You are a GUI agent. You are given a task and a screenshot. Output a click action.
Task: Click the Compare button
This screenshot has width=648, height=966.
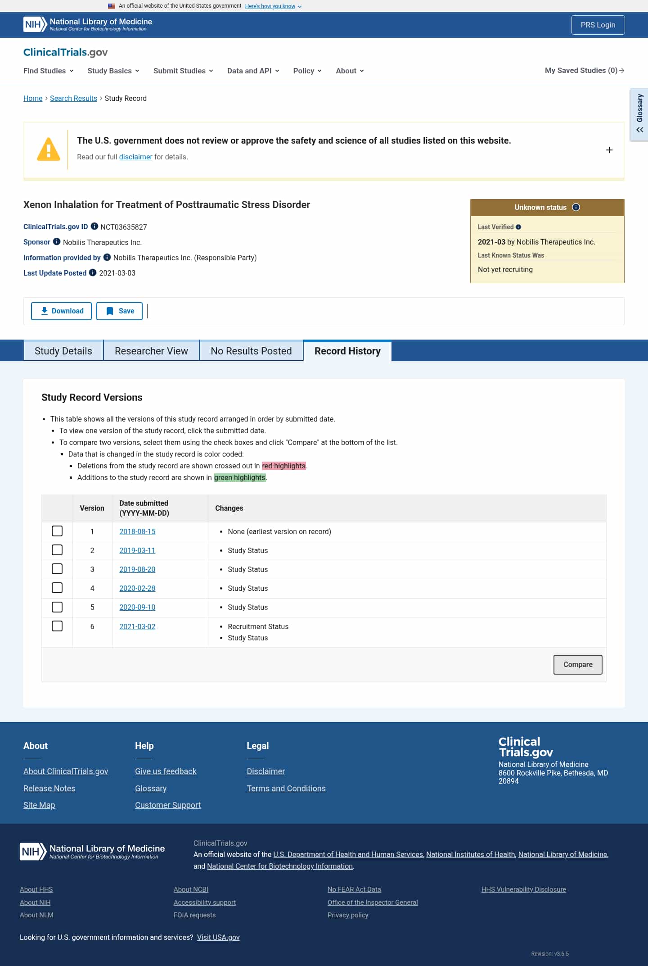(x=578, y=665)
